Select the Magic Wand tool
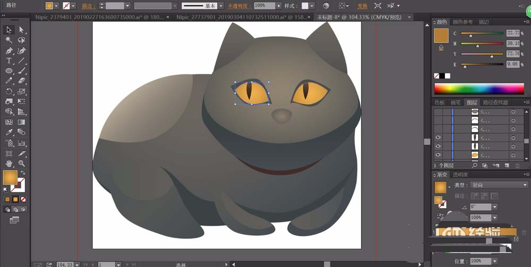The image size is (531, 267). (9, 40)
